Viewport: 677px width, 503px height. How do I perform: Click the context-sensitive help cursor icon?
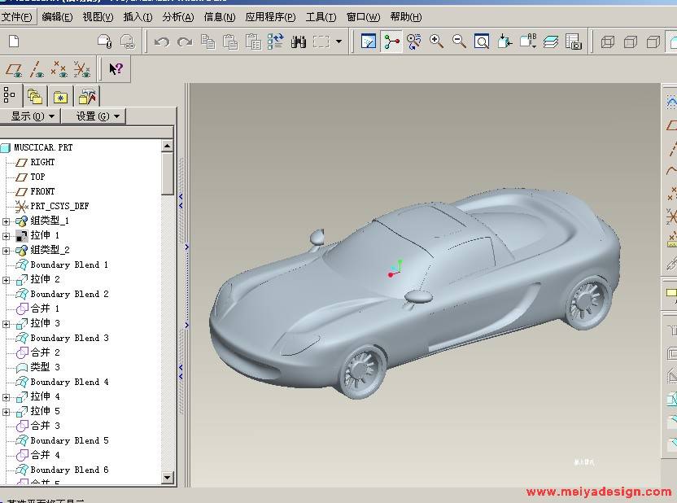point(116,69)
